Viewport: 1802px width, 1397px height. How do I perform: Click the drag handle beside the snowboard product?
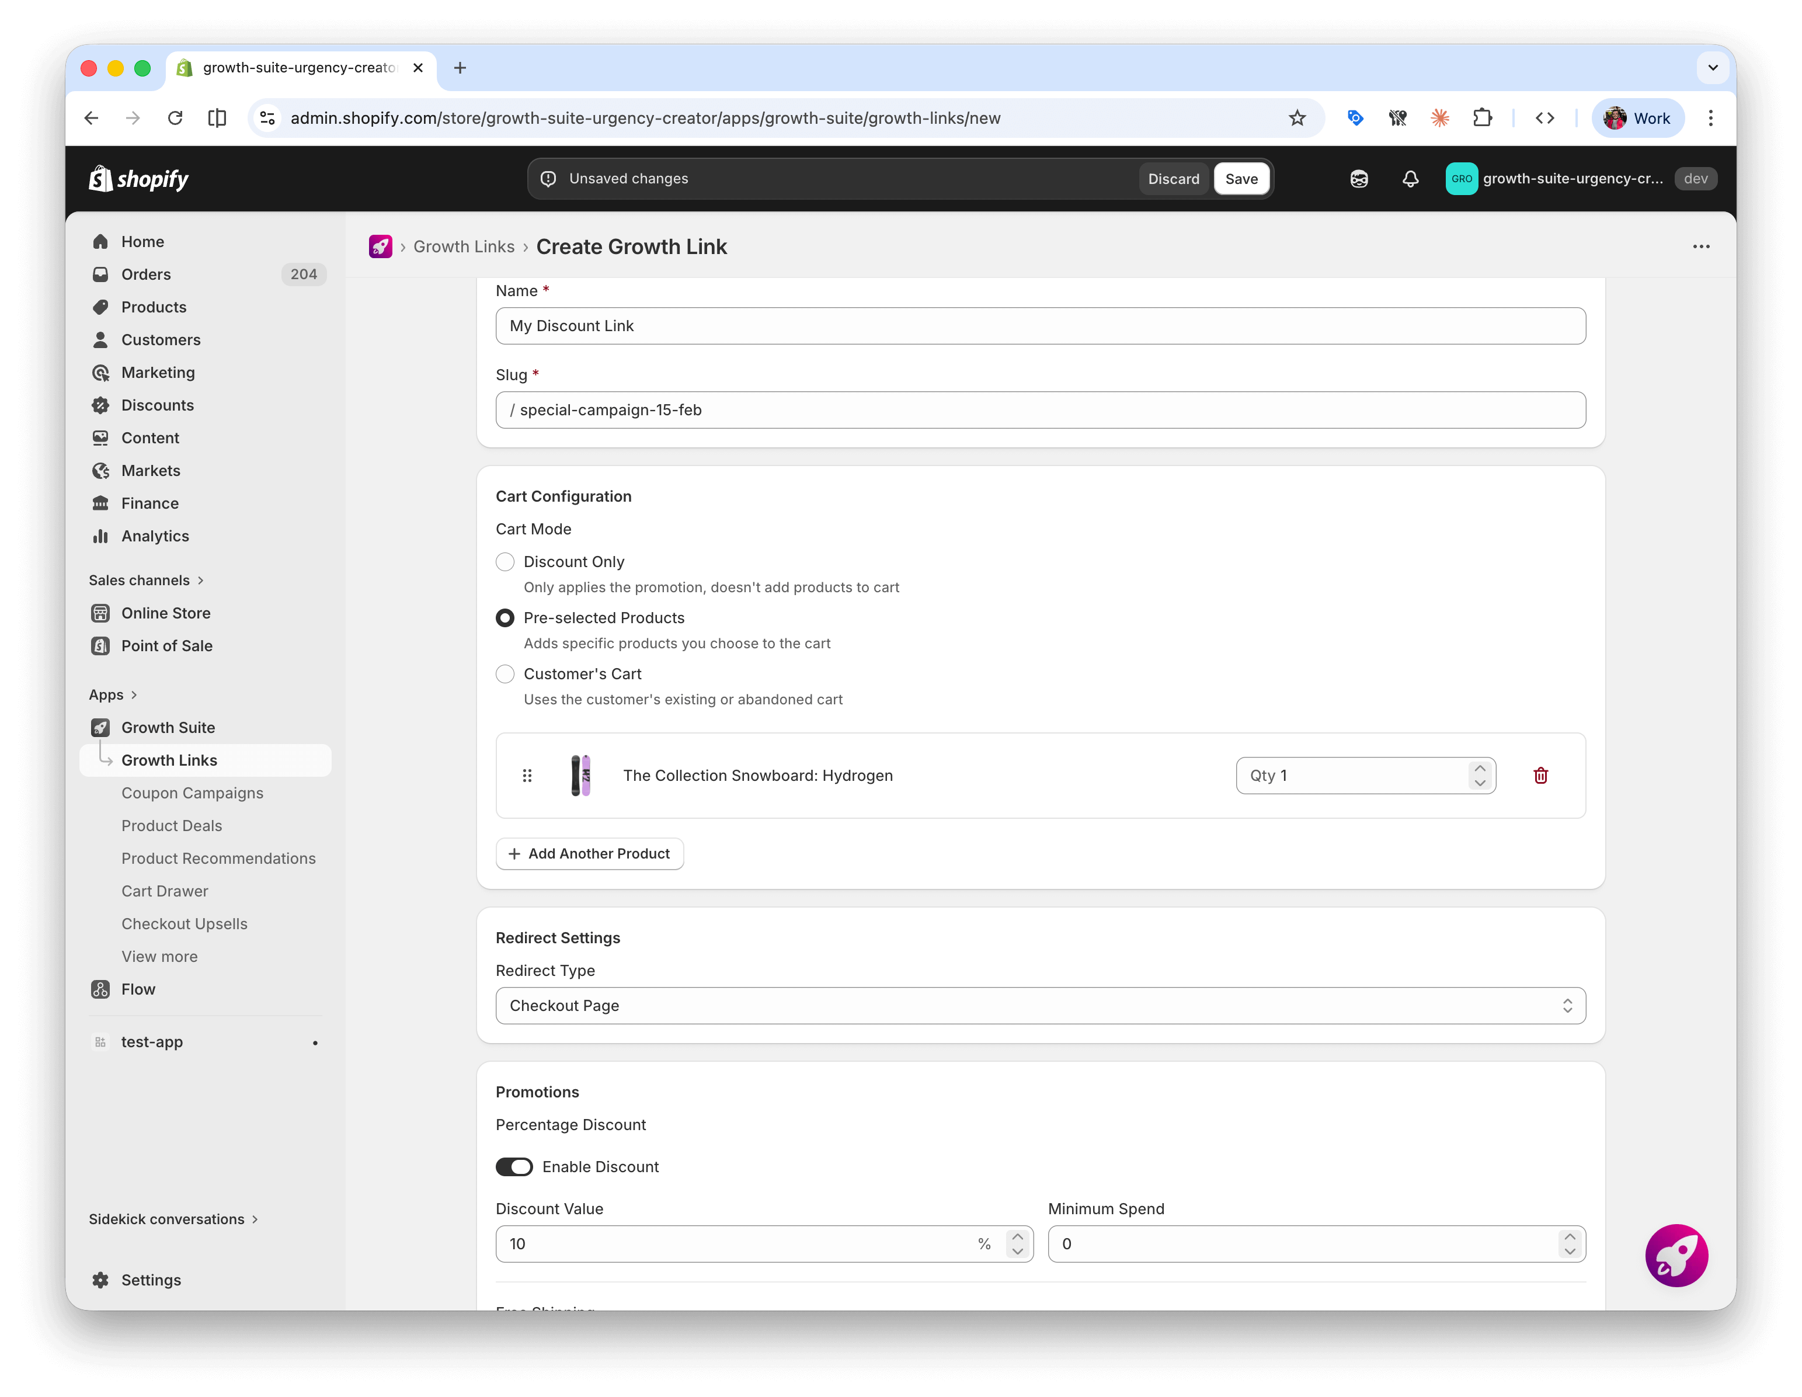coord(527,776)
